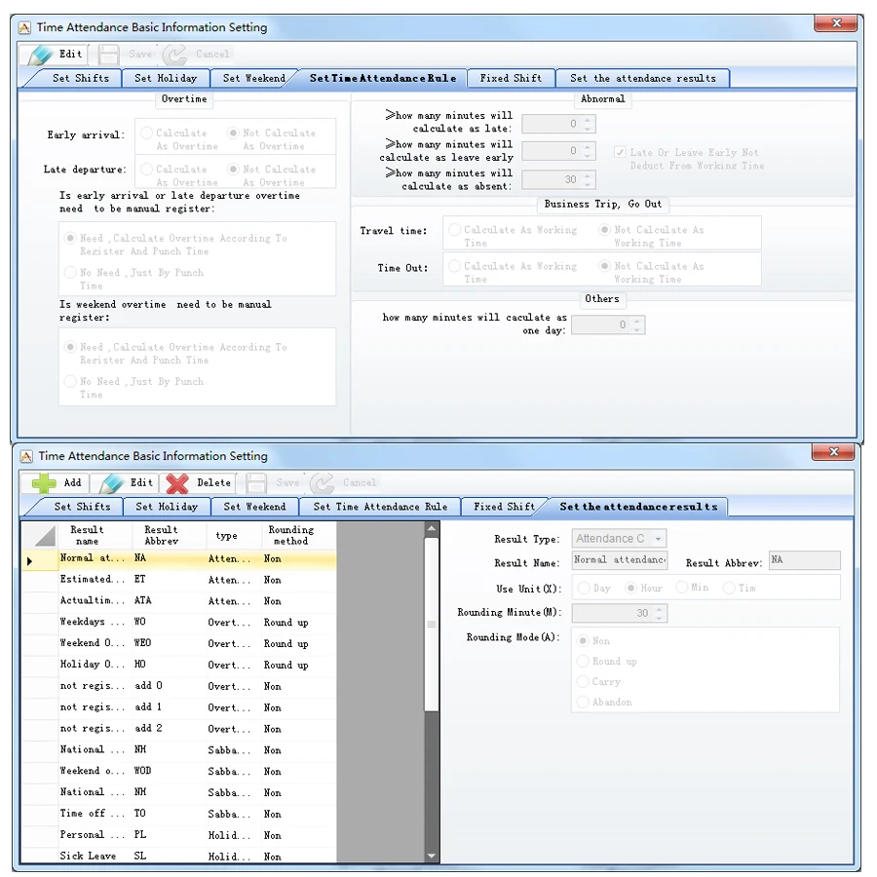Viewport: 877px width, 877px height.
Task: Open Fixed Shift tab in top window
Action: point(511,78)
